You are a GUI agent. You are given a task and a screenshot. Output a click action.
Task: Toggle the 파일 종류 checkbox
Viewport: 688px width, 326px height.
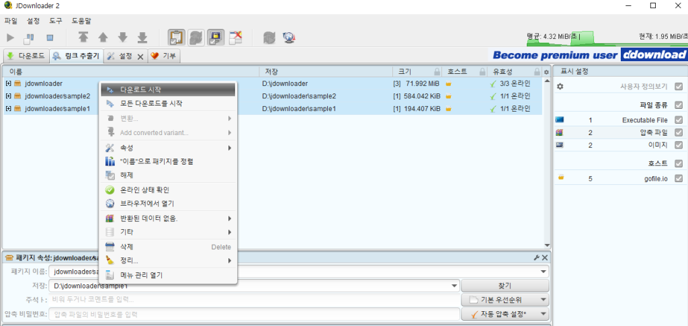pyautogui.click(x=679, y=105)
